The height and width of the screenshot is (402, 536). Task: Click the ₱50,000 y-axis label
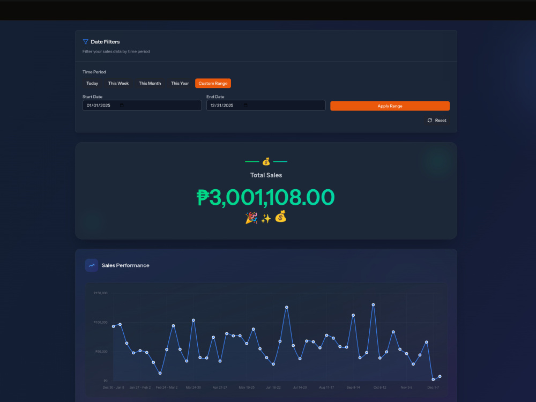point(101,352)
